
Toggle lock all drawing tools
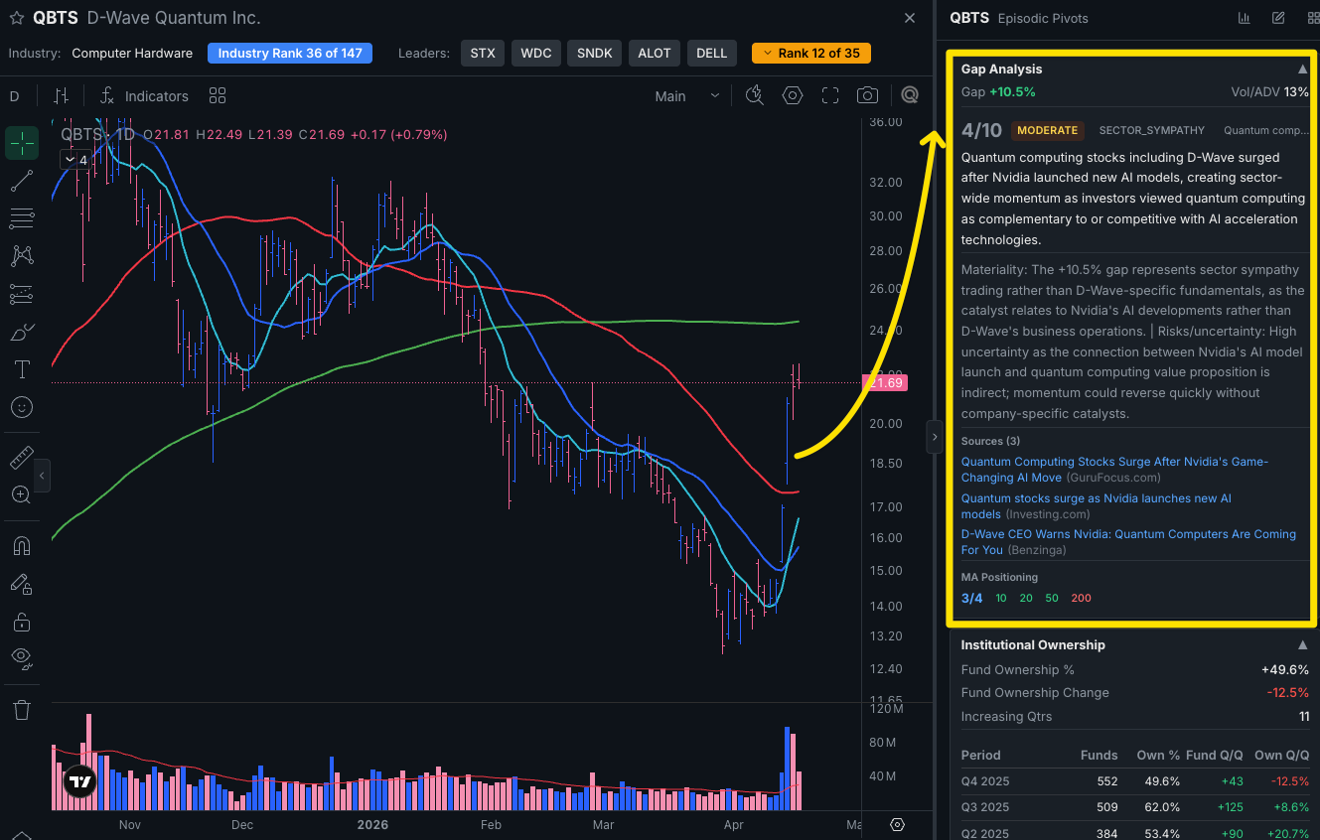[x=21, y=622]
